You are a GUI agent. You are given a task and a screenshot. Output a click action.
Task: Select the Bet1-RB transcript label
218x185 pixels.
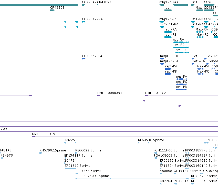(197, 19)
